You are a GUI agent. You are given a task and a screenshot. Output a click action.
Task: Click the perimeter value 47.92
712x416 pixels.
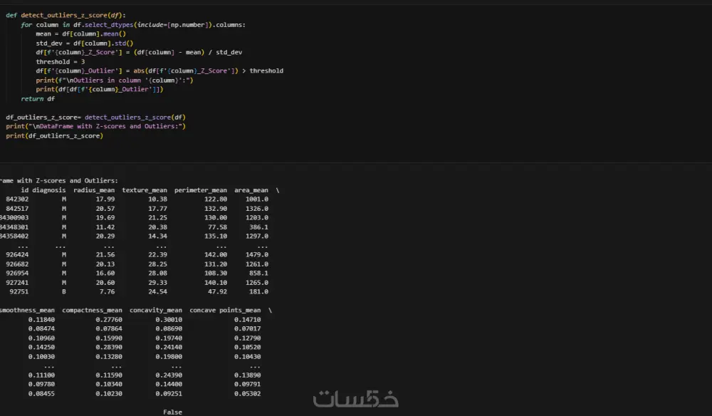tap(217, 292)
